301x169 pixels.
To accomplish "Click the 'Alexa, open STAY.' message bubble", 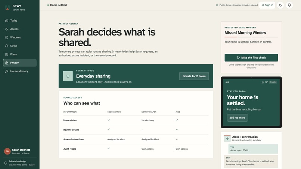I will (253, 149).
